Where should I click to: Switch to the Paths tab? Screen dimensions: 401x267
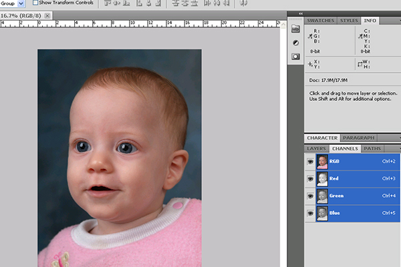tap(372, 148)
